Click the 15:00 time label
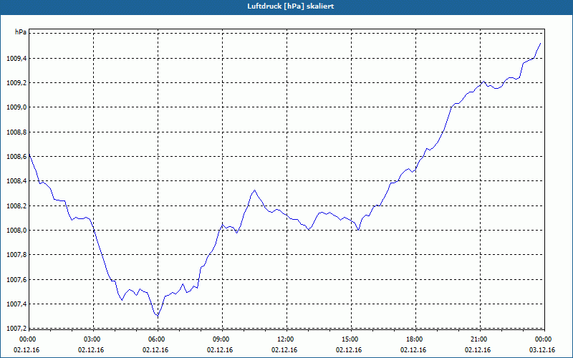The height and width of the screenshot is (358, 573). click(x=350, y=339)
